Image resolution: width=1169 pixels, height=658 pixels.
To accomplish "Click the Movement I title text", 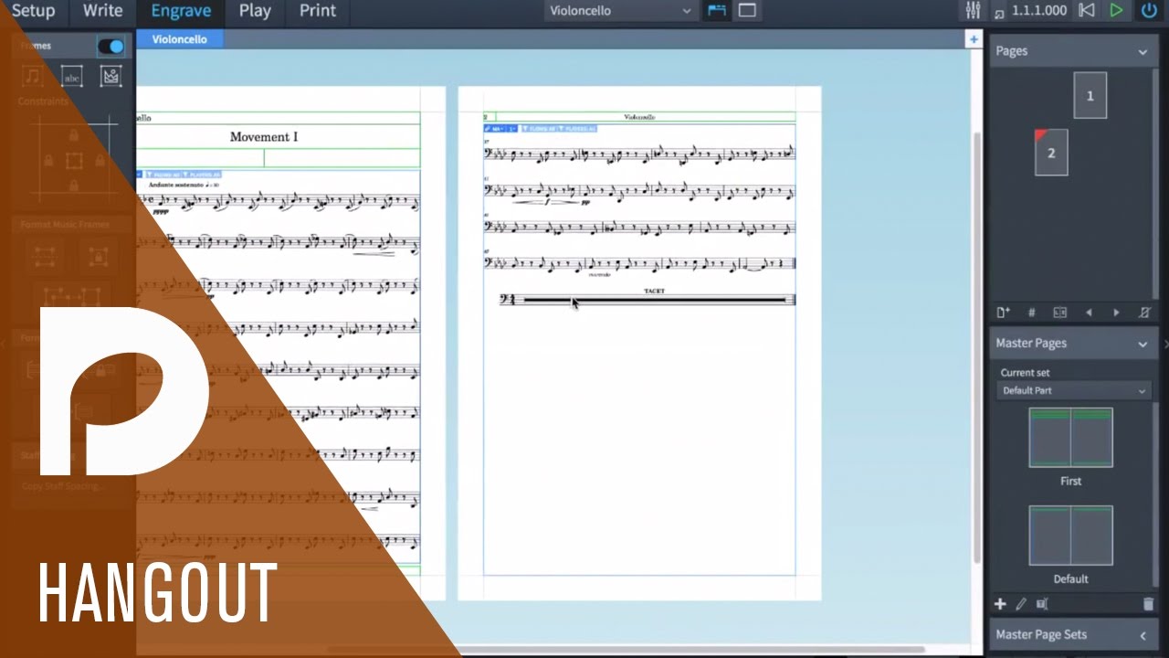I will pos(264,137).
